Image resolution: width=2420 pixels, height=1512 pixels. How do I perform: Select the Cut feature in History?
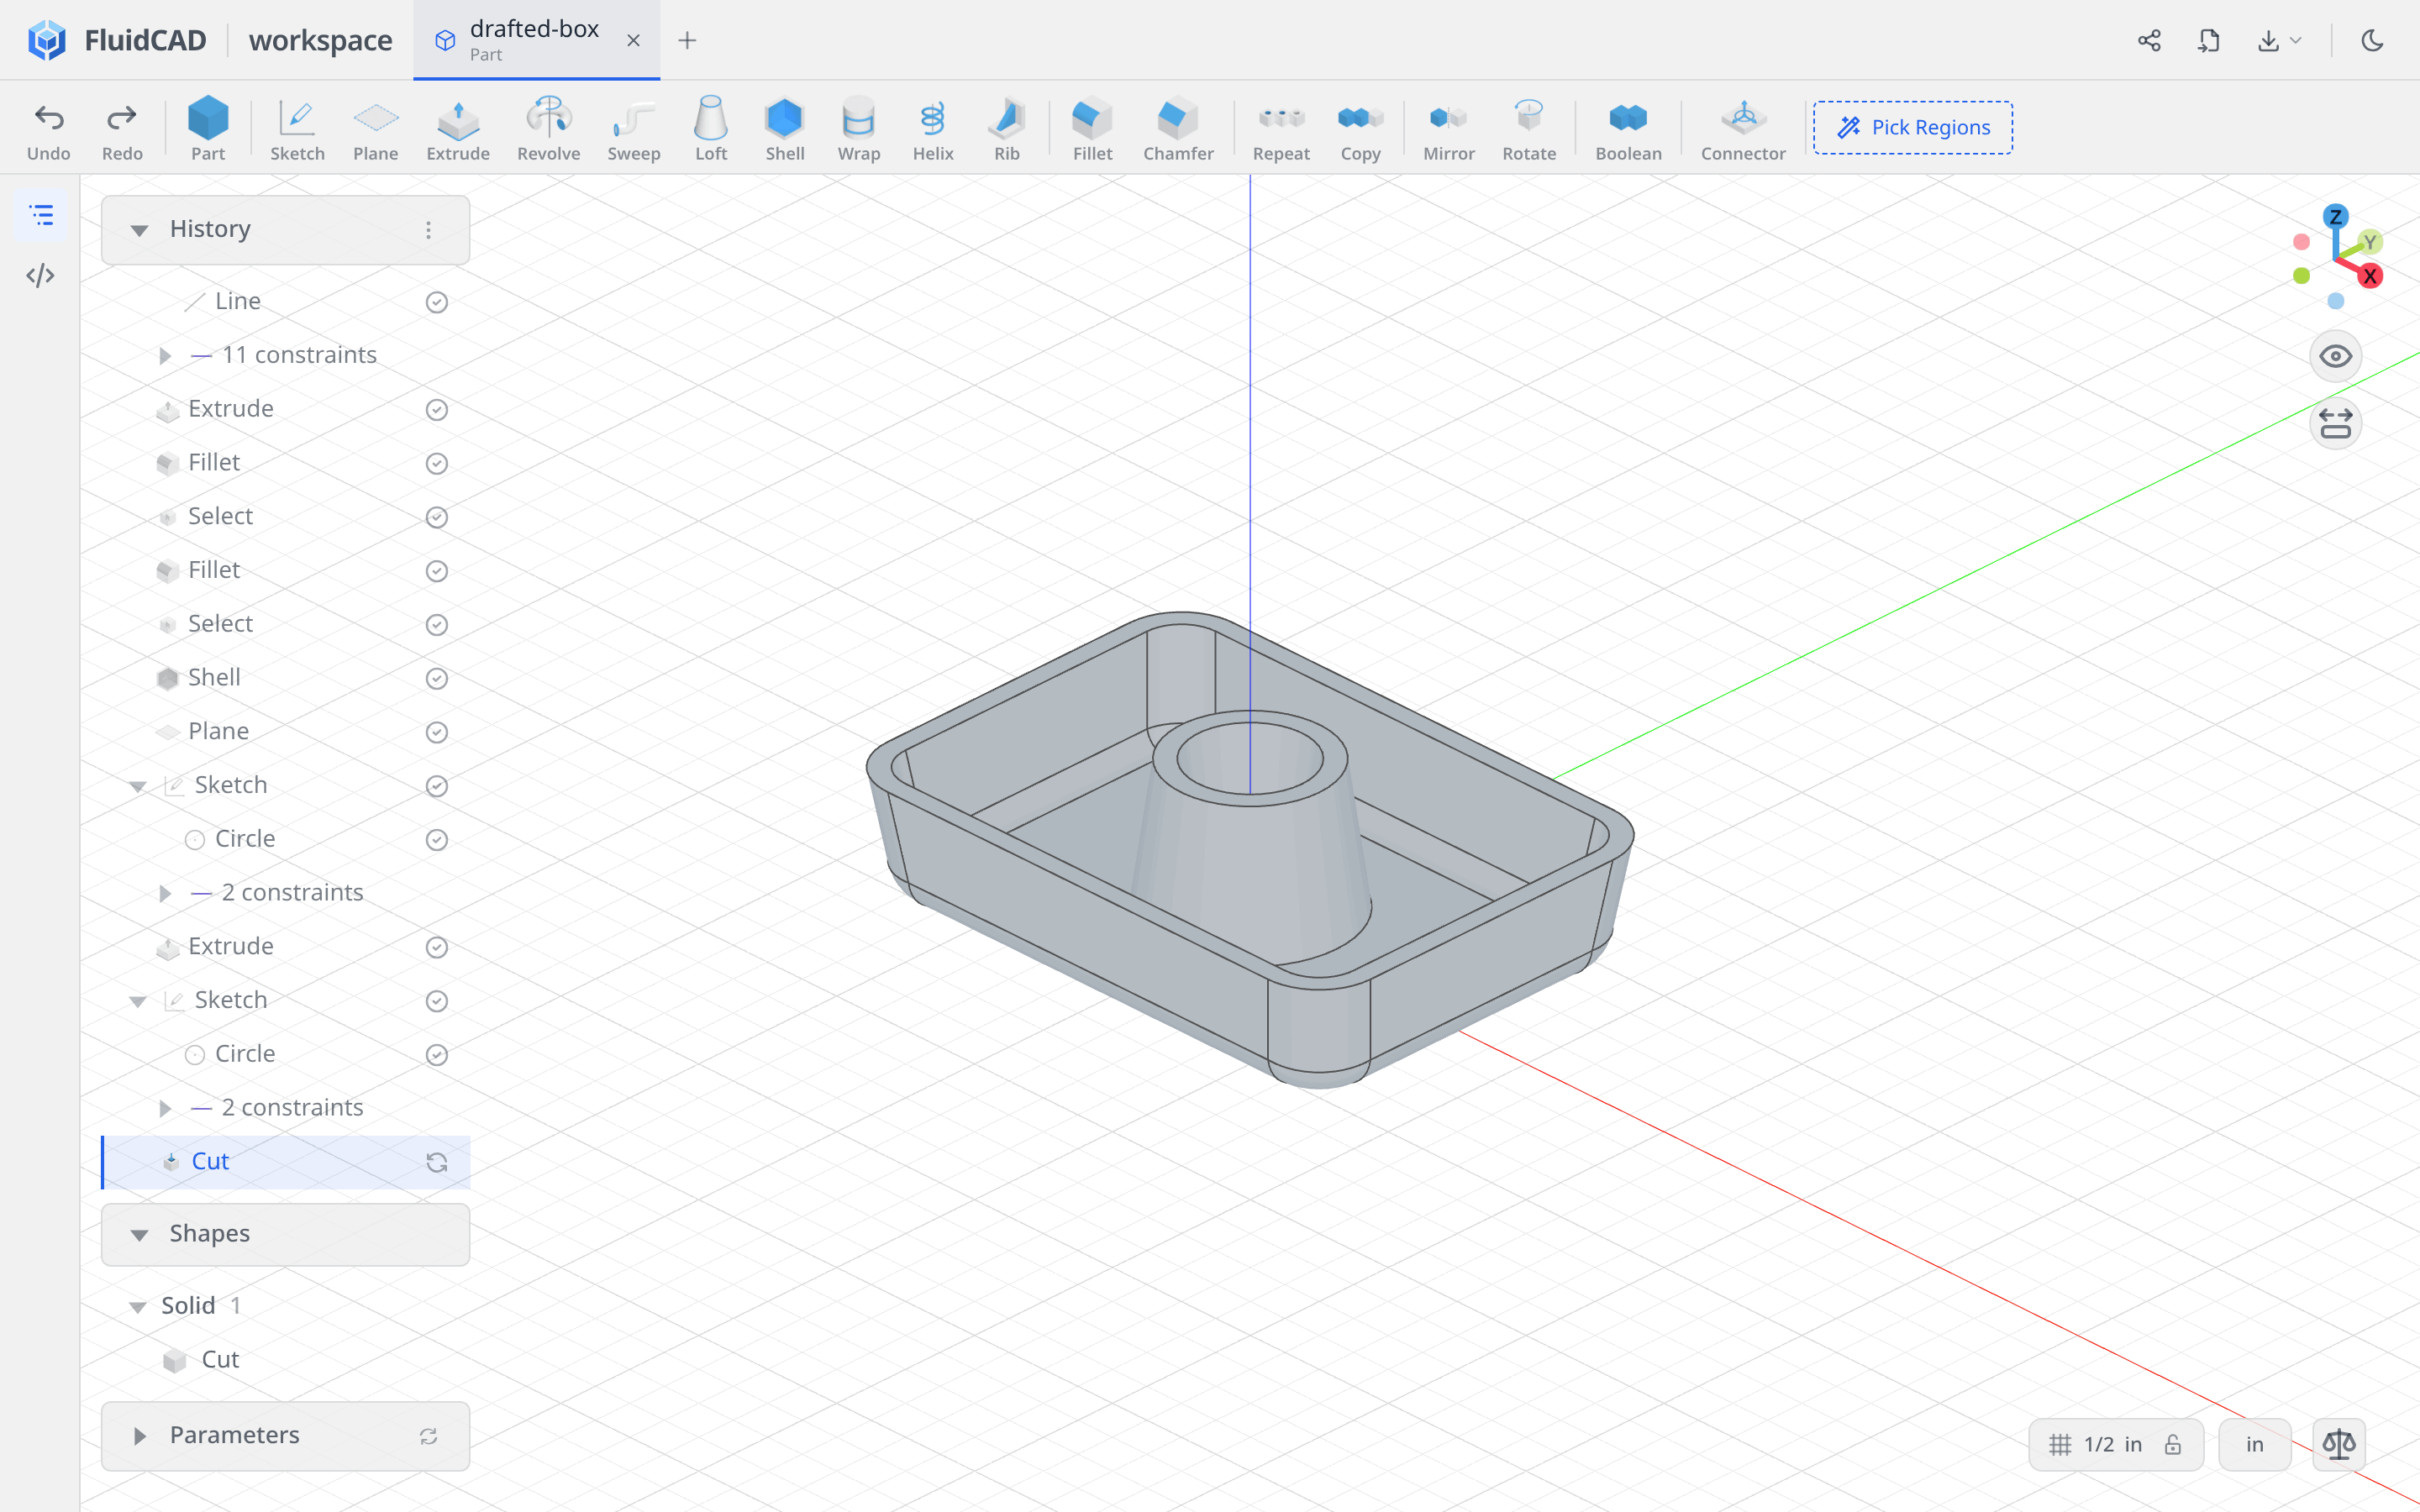(x=286, y=1162)
